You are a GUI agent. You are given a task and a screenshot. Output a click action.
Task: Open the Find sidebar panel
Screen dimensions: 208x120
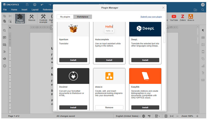point(4,31)
